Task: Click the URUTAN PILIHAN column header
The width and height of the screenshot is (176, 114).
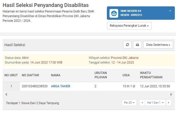Action: pos(101,75)
